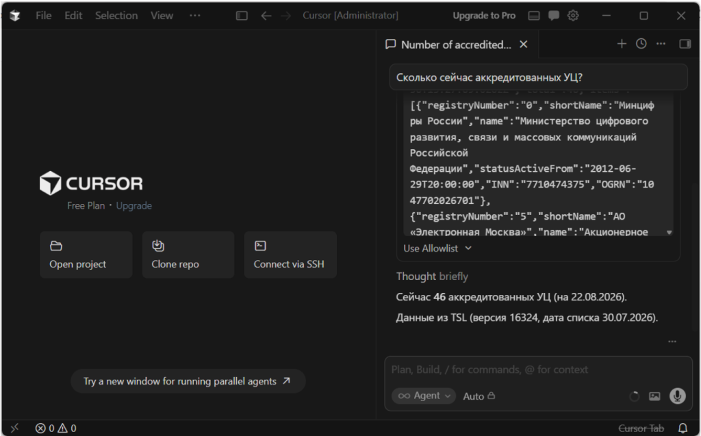Open the Auto model selector
Screen dimensions: 701x436
point(479,396)
